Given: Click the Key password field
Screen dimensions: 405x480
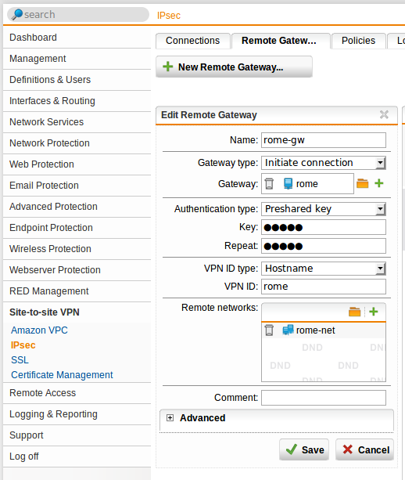Looking at the screenshot, I should (x=324, y=227).
